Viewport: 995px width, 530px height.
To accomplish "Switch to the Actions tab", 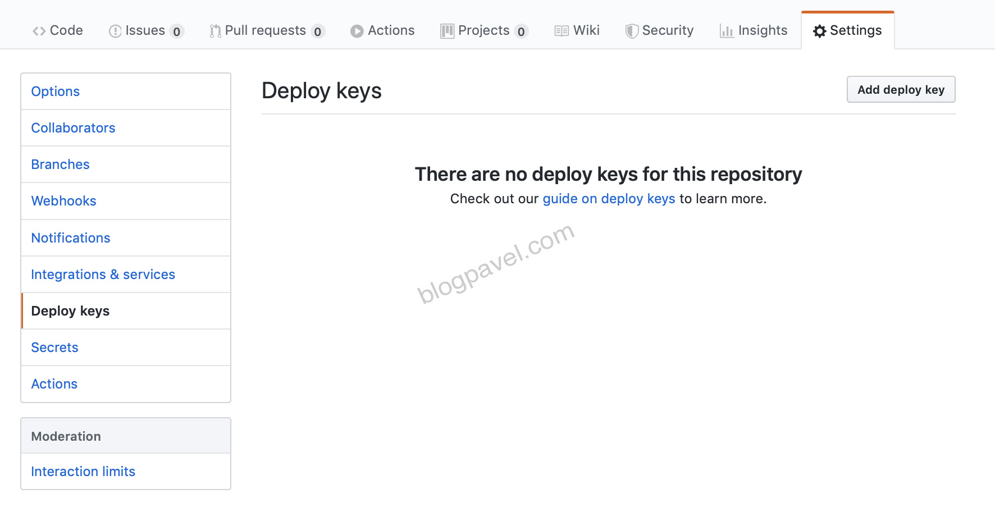I will pos(390,30).
